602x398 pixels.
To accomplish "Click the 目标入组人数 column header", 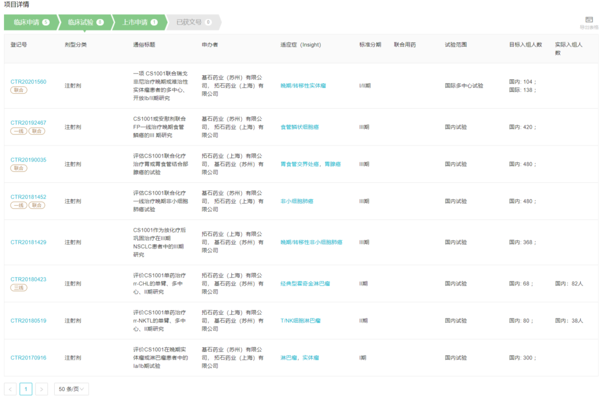I will (525, 45).
